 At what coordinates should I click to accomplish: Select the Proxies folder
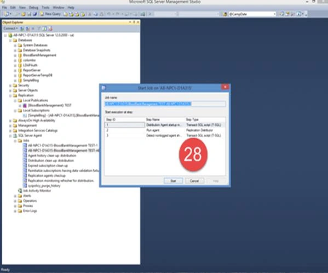point(28,206)
